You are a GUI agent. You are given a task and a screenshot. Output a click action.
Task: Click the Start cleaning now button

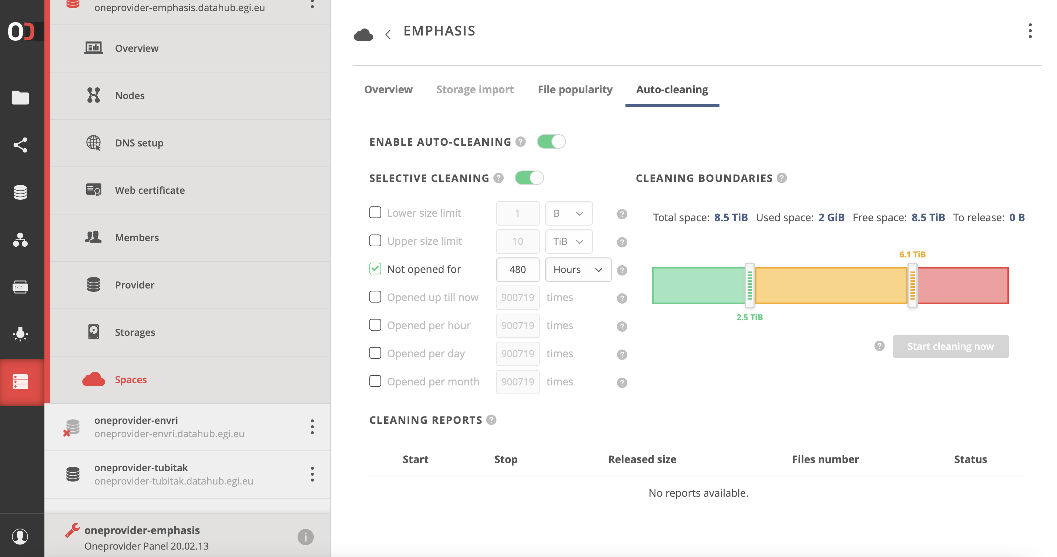click(x=951, y=347)
